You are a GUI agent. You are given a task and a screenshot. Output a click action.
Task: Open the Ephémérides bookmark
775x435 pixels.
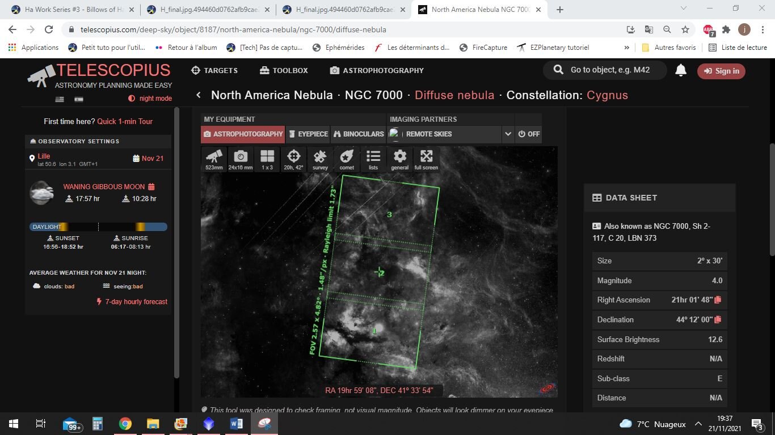coord(340,48)
